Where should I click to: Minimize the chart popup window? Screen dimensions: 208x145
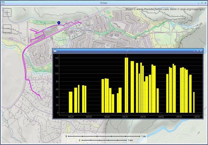pos(194,51)
